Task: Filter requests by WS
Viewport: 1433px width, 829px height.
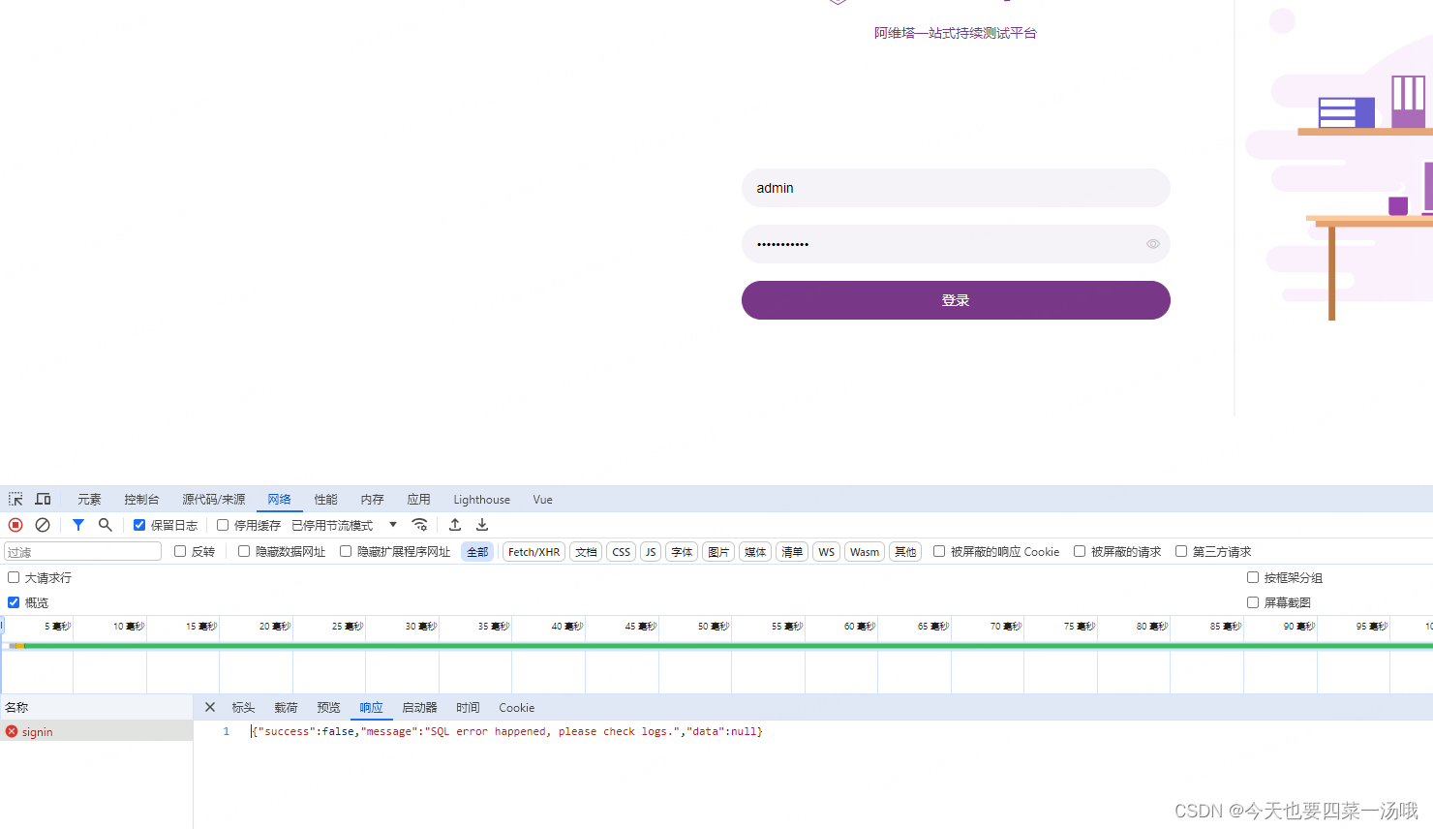Action: pyautogui.click(x=826, y=552)
